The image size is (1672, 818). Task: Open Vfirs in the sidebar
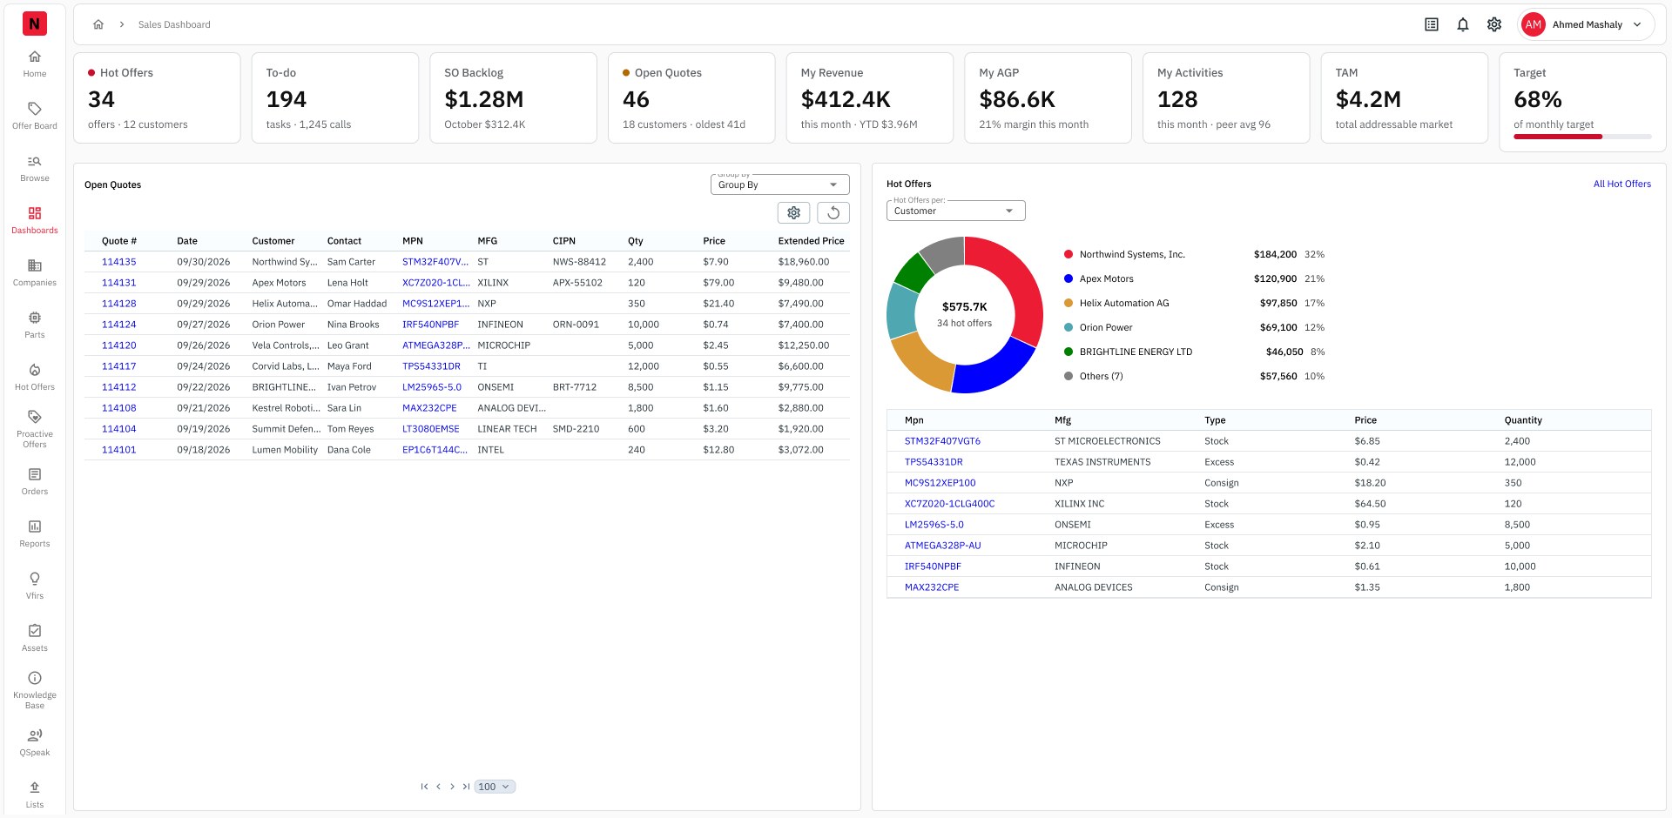click(35, 587)
